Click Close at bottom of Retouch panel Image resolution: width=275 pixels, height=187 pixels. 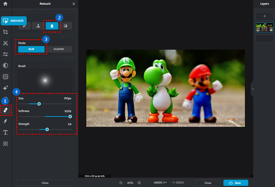pos(45,183)
